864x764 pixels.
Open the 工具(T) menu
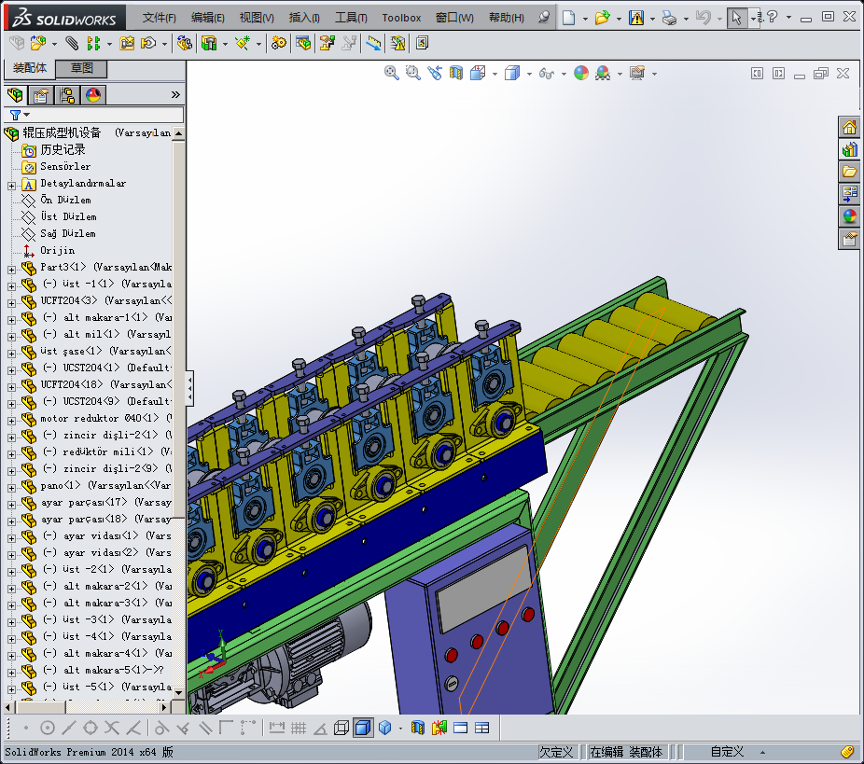point(351,18)
